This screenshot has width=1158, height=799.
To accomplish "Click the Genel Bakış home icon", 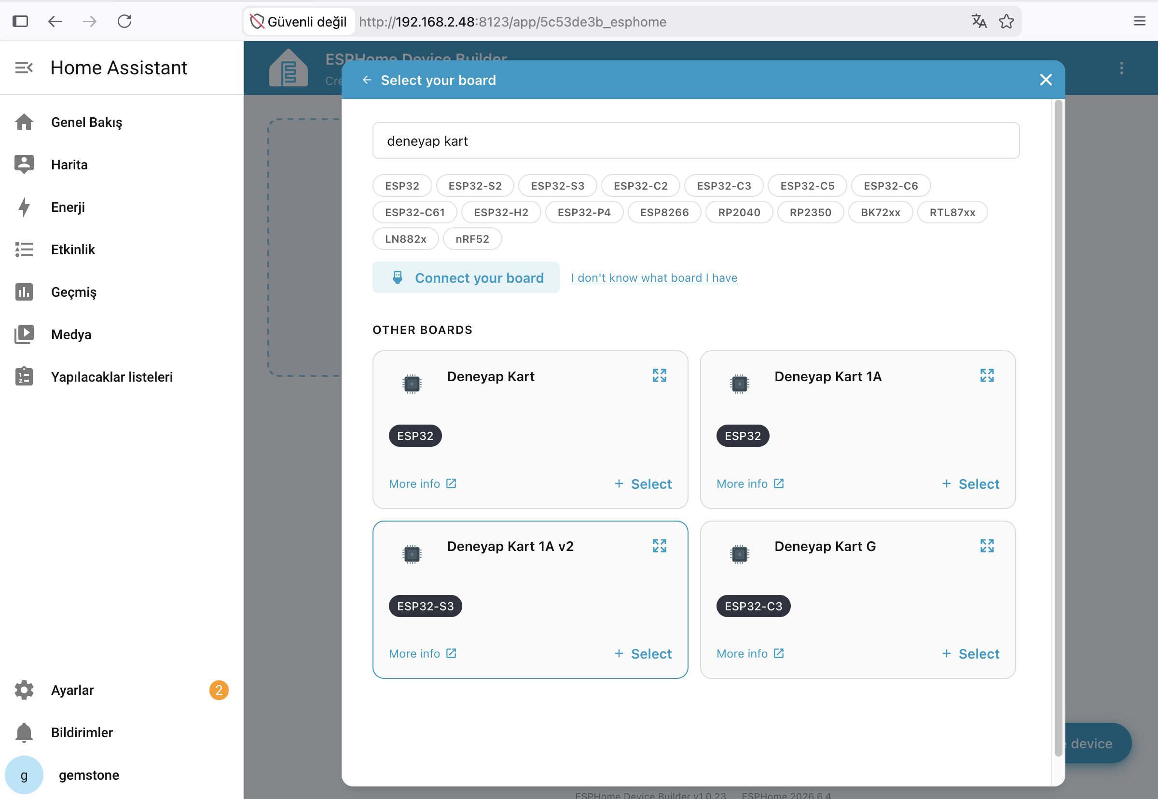I will pos(24,122).
